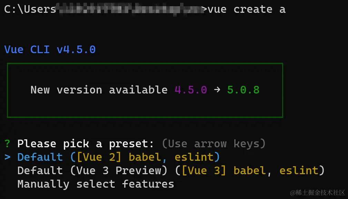The height and width of the screenshot is (199, 348).
Task: Click the C:\Users path prompt
Action: tap(30, 9)
